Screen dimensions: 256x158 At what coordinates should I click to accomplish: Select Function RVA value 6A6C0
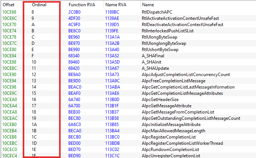click(x=75, y=125)
